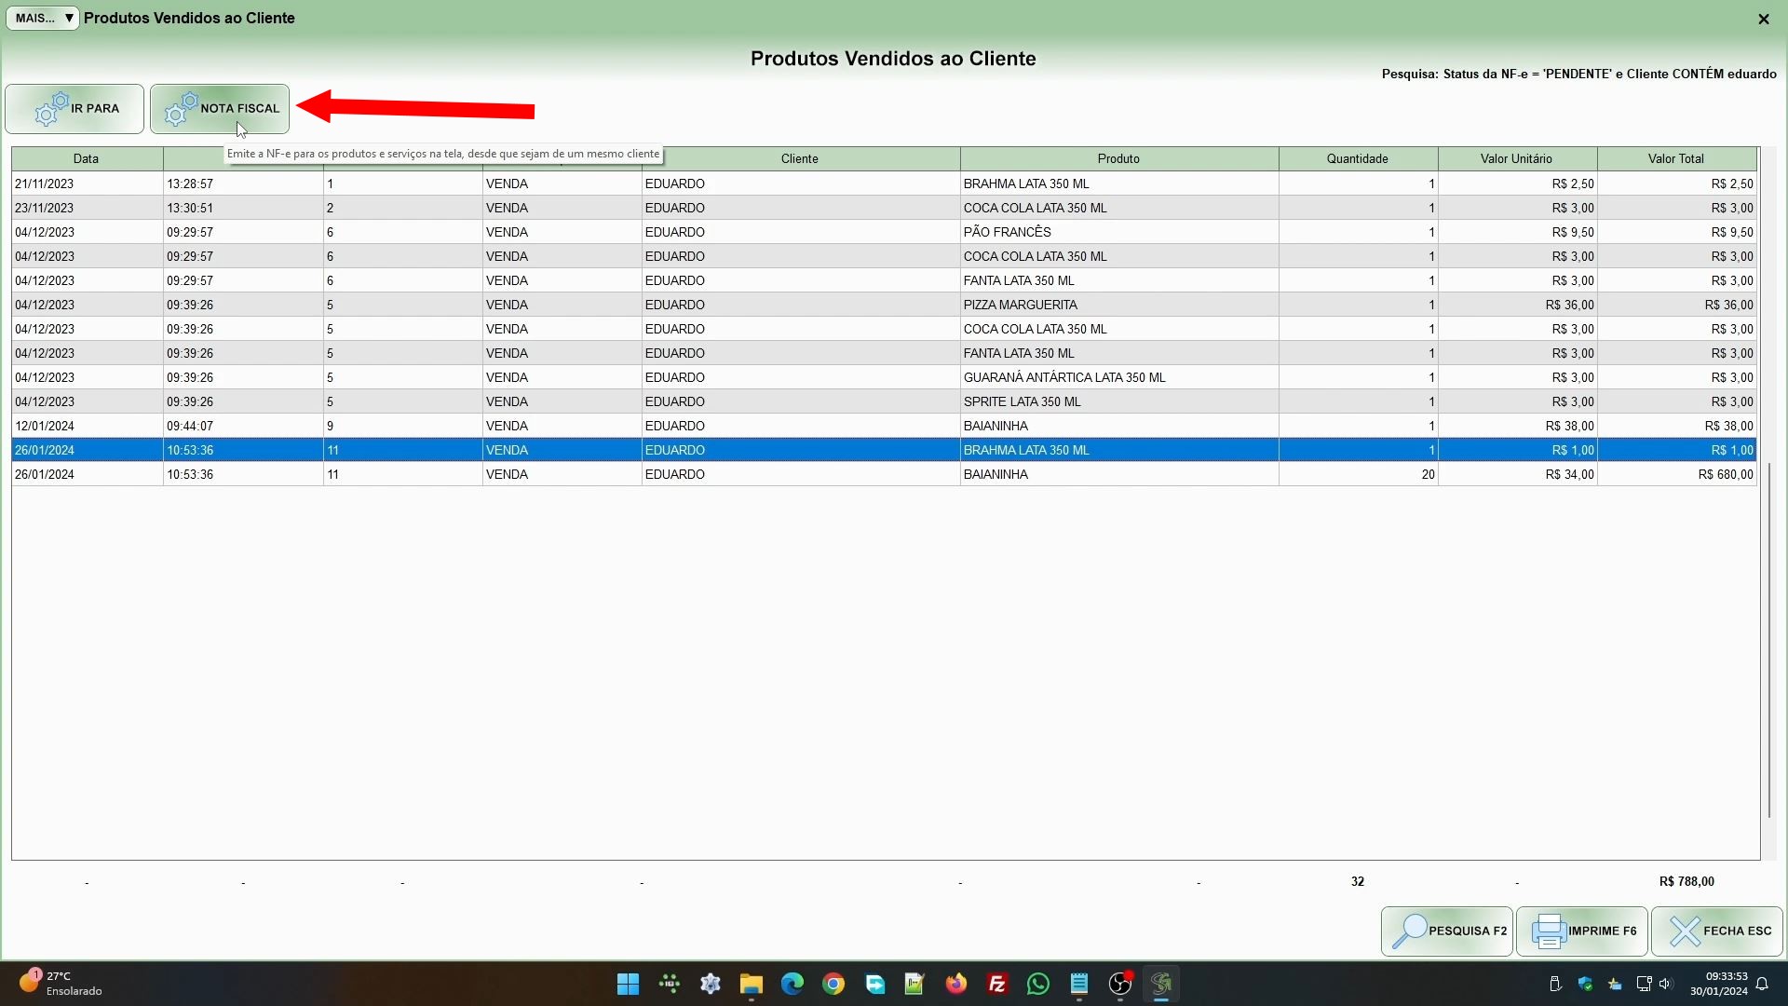Click the IR PARA gear button
Image resolution: width=1788 pixels, height=1006 pixels.
(74, 109)
